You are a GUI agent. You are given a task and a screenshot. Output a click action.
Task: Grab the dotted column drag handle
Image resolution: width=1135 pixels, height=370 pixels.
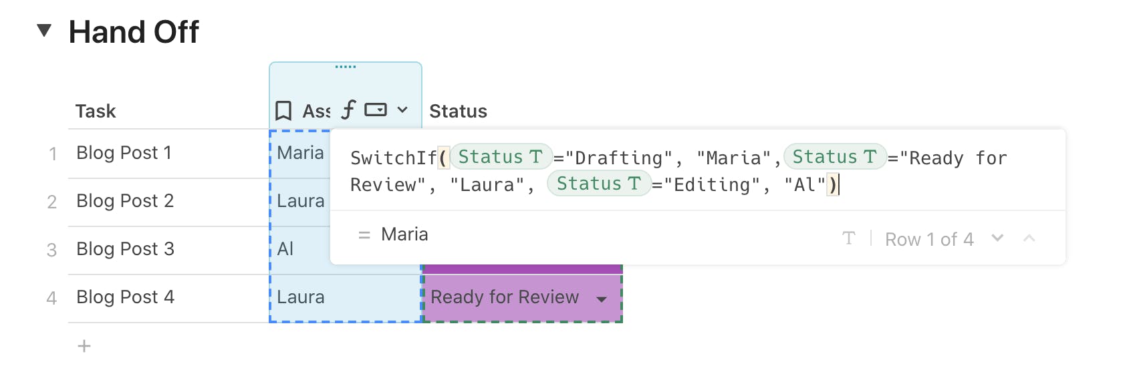pyautogui.click(x=346, y=67)
